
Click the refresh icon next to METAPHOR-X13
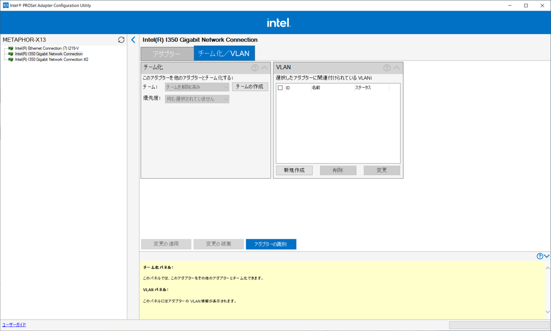click(121, 39)
